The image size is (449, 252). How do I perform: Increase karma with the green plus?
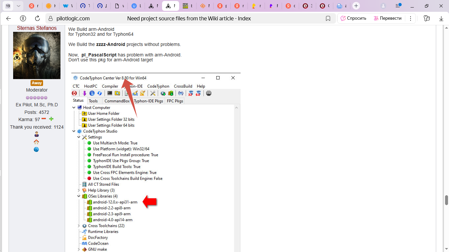click(51, 119)
